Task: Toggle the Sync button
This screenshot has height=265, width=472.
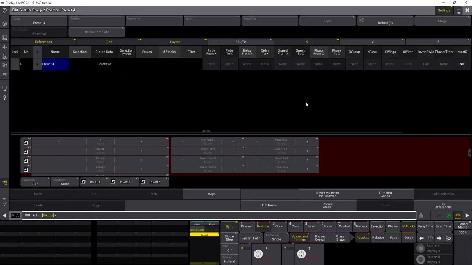Action: (x=229, y=226)
